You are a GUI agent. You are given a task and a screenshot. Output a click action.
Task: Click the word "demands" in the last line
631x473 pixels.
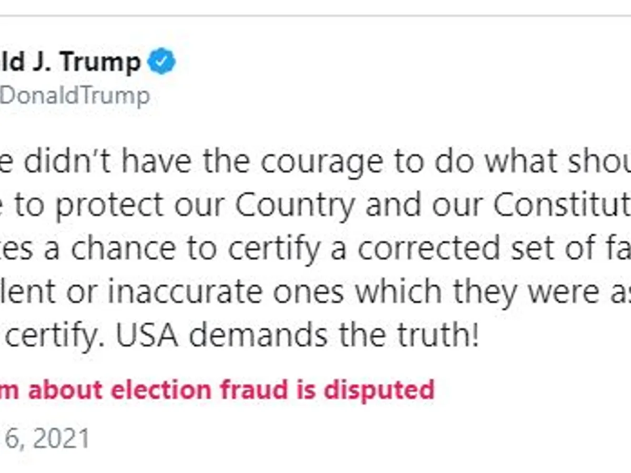pos(273,335)
